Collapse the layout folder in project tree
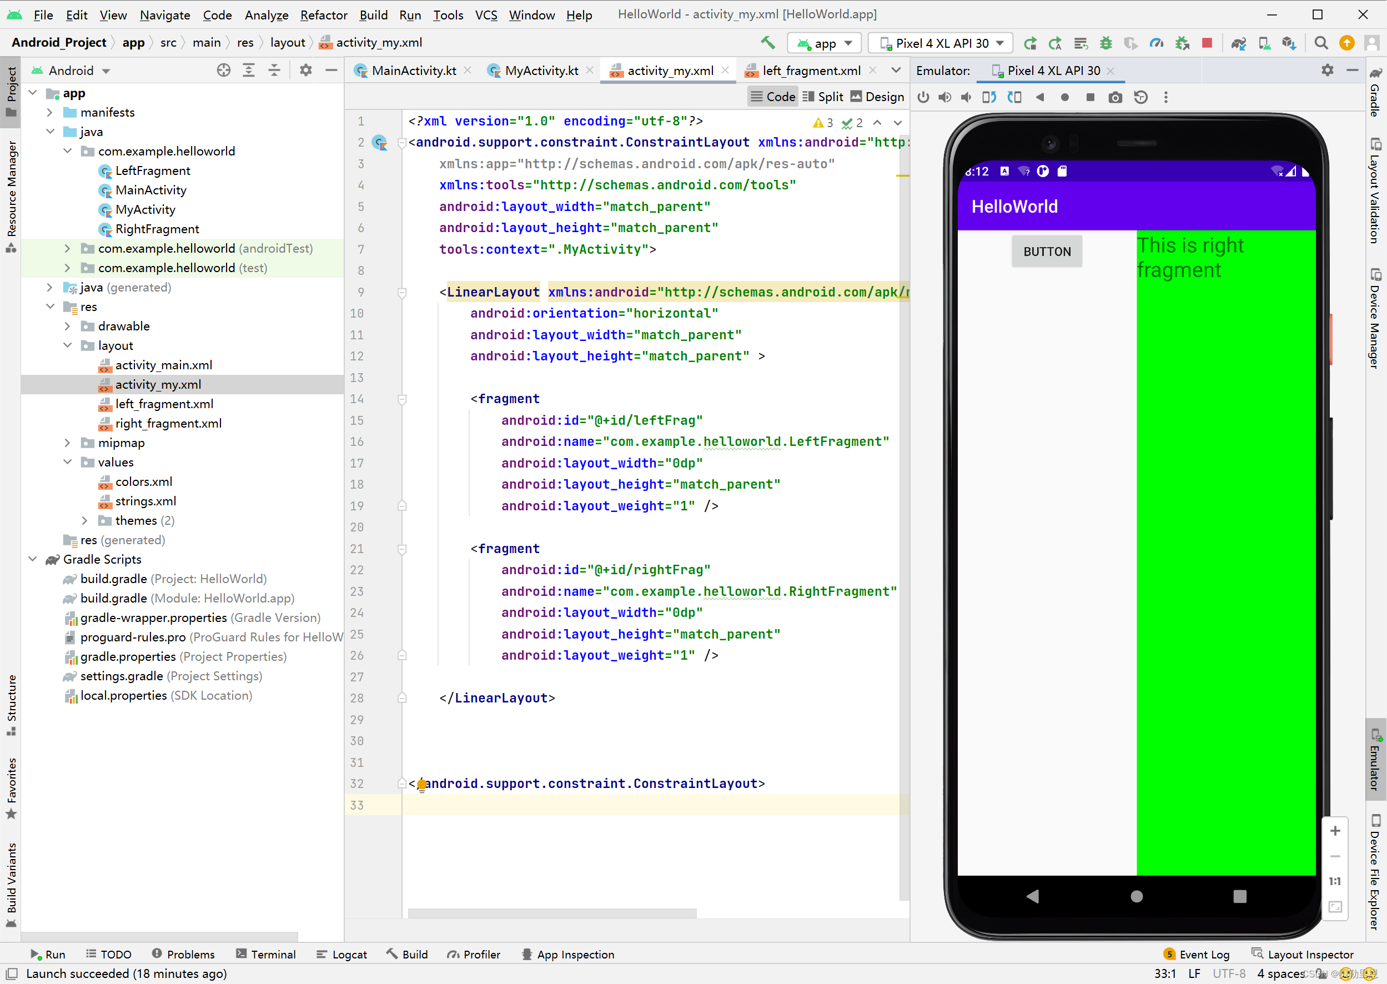 (67, 345)
